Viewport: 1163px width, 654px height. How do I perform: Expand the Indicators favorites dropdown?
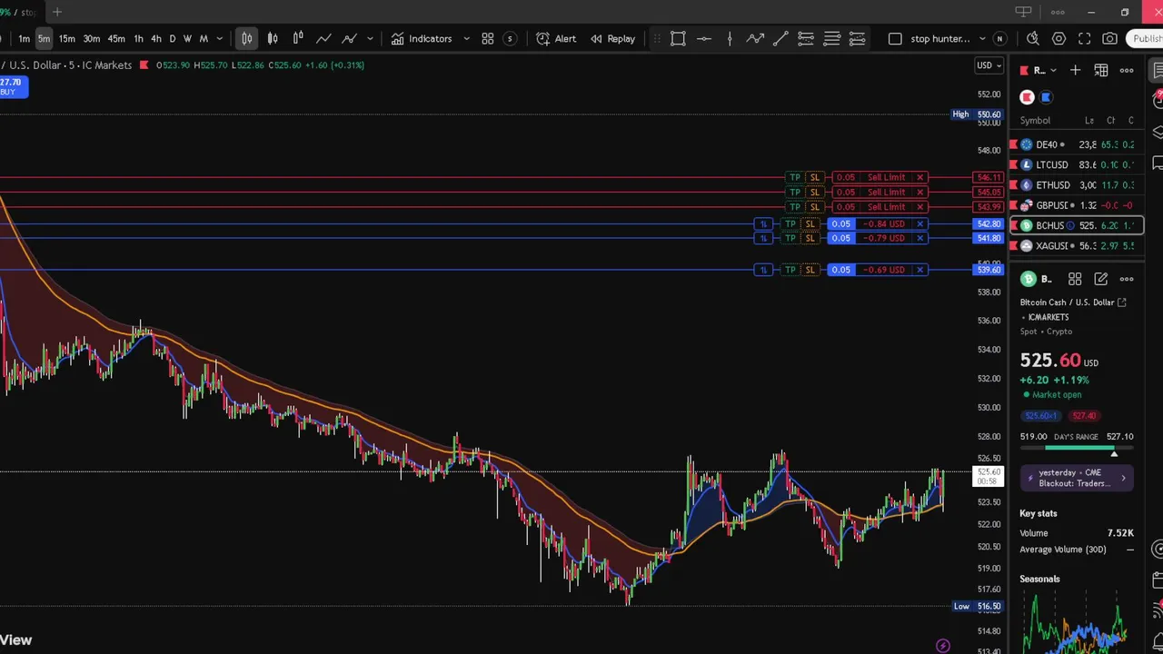coord(466,38)
